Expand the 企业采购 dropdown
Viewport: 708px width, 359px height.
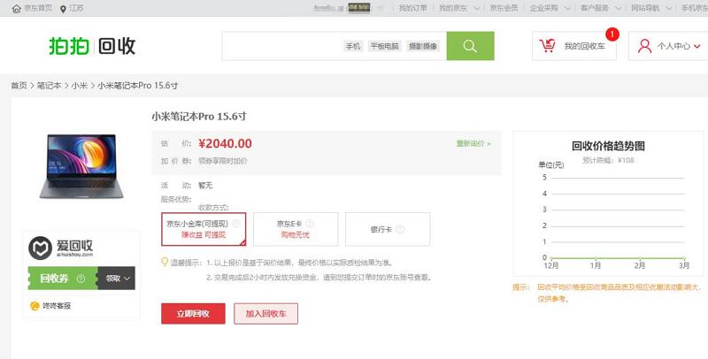[x=567, y=9]
